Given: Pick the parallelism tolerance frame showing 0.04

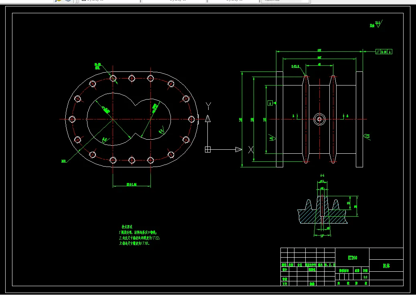Looking at the screenshot, I should point(384,52).
